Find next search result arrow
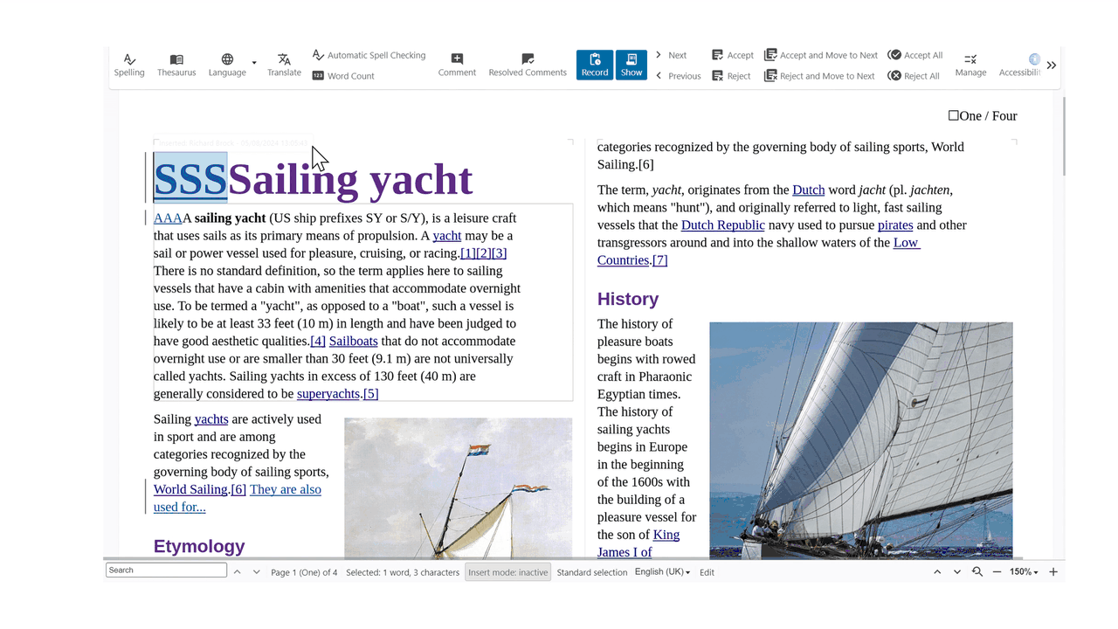Screen dimensions: 1118x629 click(x=256, y=572)
